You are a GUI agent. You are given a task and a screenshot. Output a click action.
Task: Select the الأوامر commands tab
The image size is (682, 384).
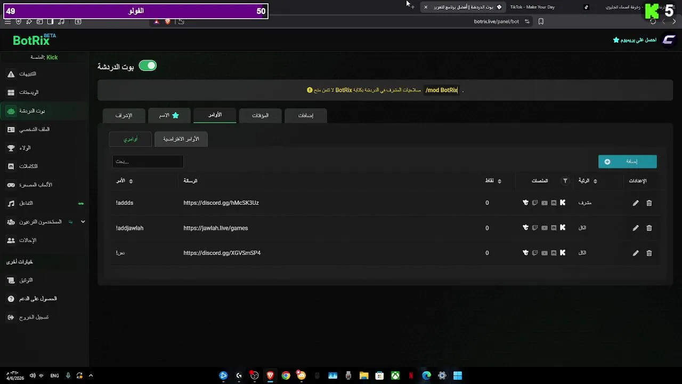coord(215,115)
